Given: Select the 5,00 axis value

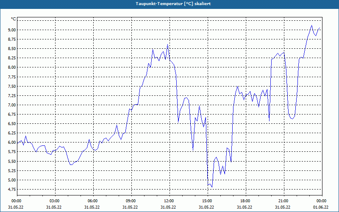Looking at the screenshot, I should (x=12, y=180).
